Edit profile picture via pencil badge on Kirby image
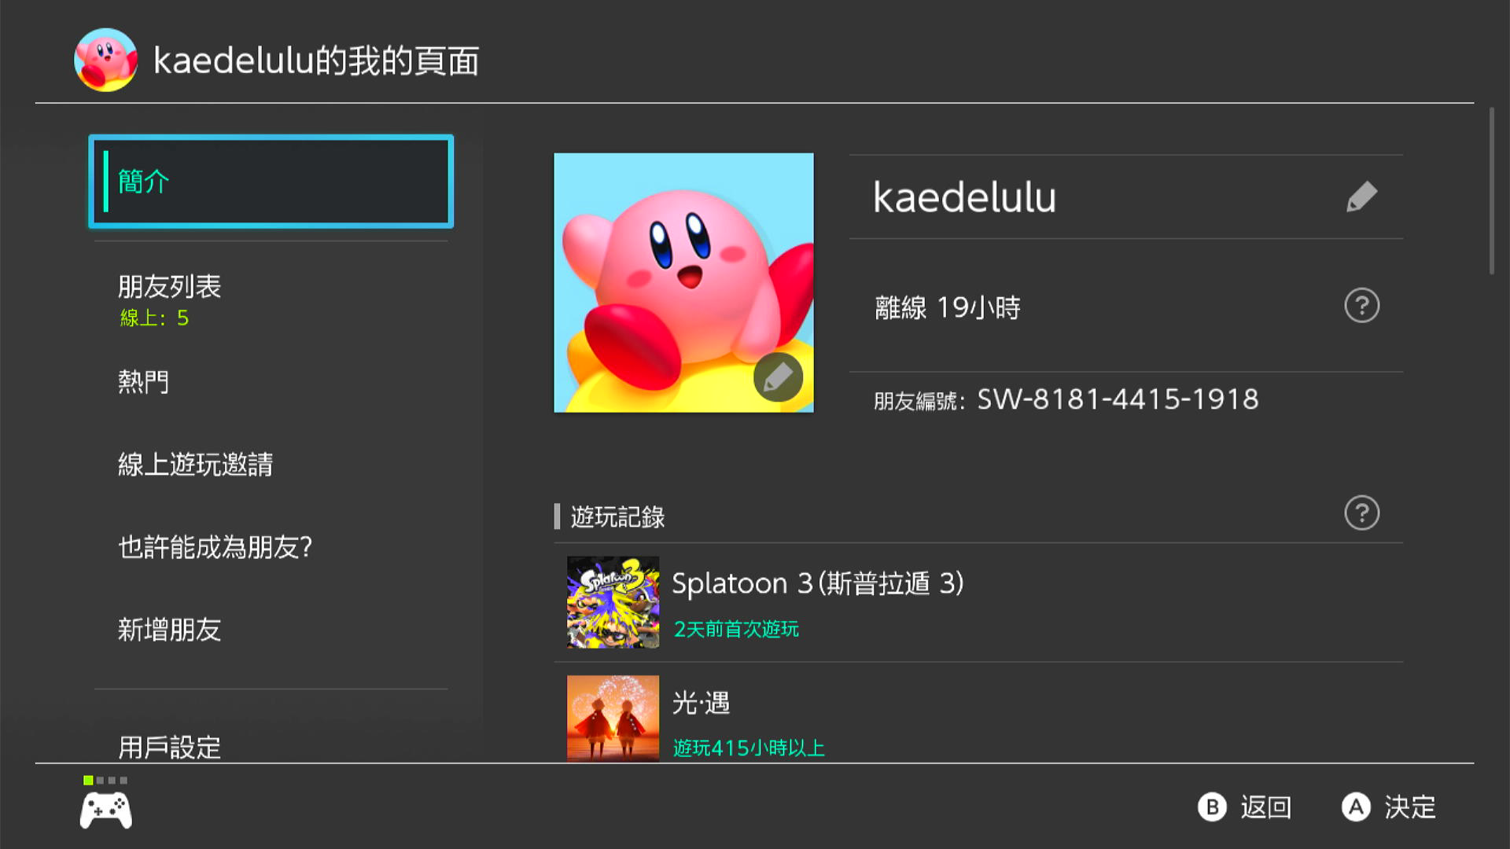Screen dimensions: 1510x849 (x=778, y=377)
